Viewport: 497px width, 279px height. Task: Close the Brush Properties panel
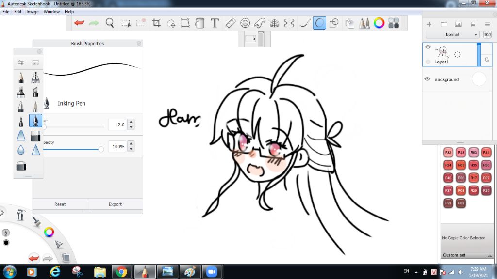(x=139, y=43)
